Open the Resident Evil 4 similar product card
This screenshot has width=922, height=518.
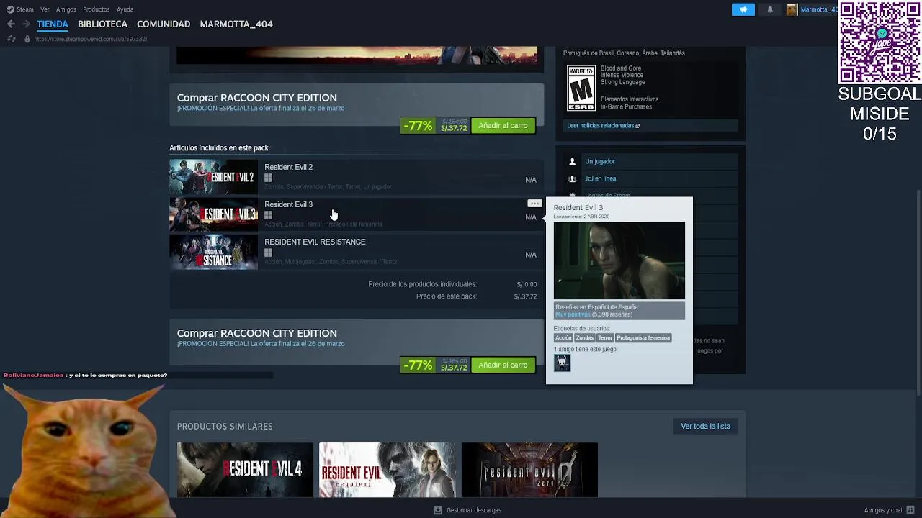(x=245, y=470)
